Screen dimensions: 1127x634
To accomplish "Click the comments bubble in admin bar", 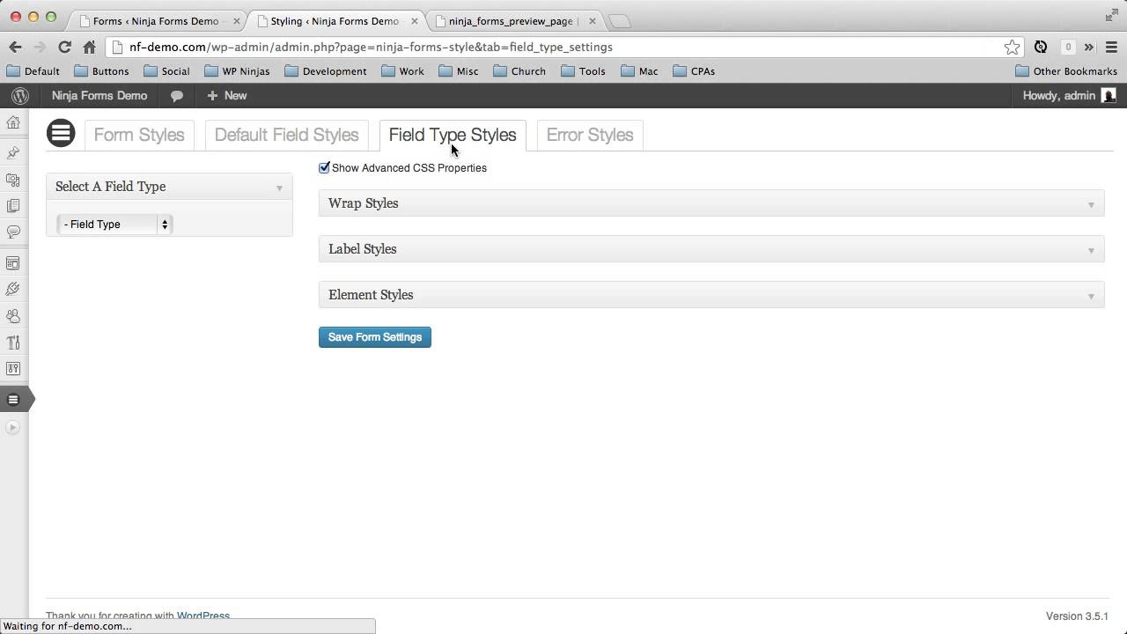I will point(177,96).
